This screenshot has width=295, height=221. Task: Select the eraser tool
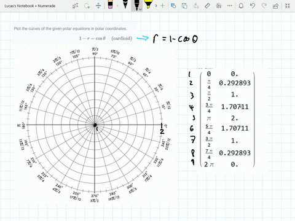click(110, 5)
